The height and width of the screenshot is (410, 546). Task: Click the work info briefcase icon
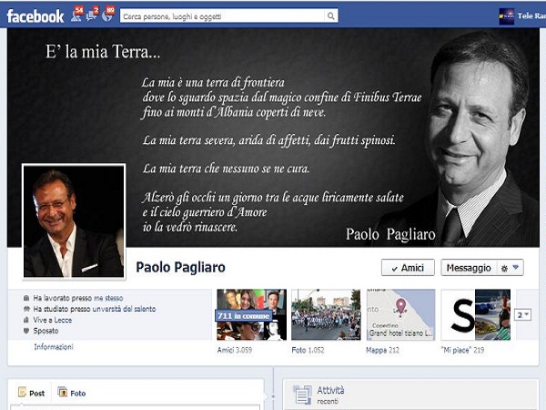click(x=26, y=298)
